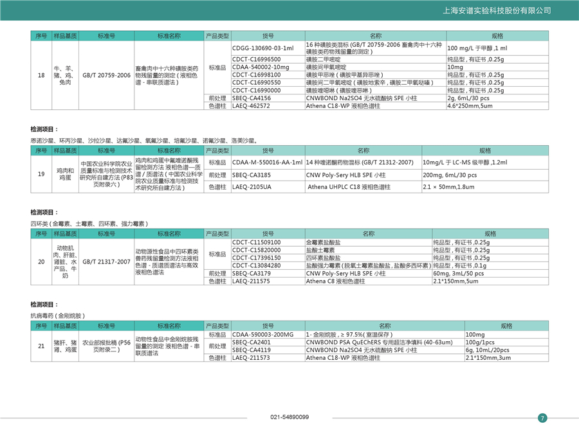
Task: Select item code CDCT-C15820000
Action: coord(256,250)
